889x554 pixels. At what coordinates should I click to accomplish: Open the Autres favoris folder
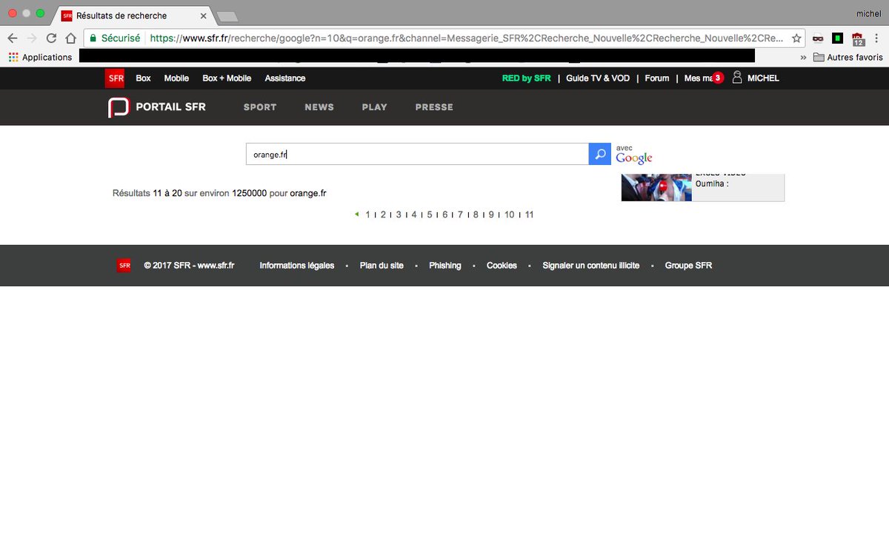click(848, 57)
